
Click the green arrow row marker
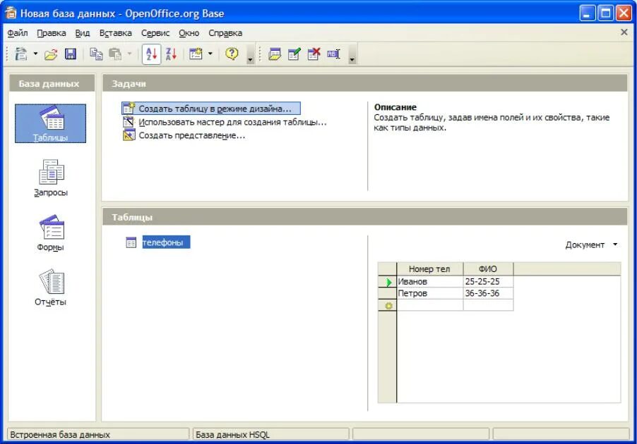388,282
